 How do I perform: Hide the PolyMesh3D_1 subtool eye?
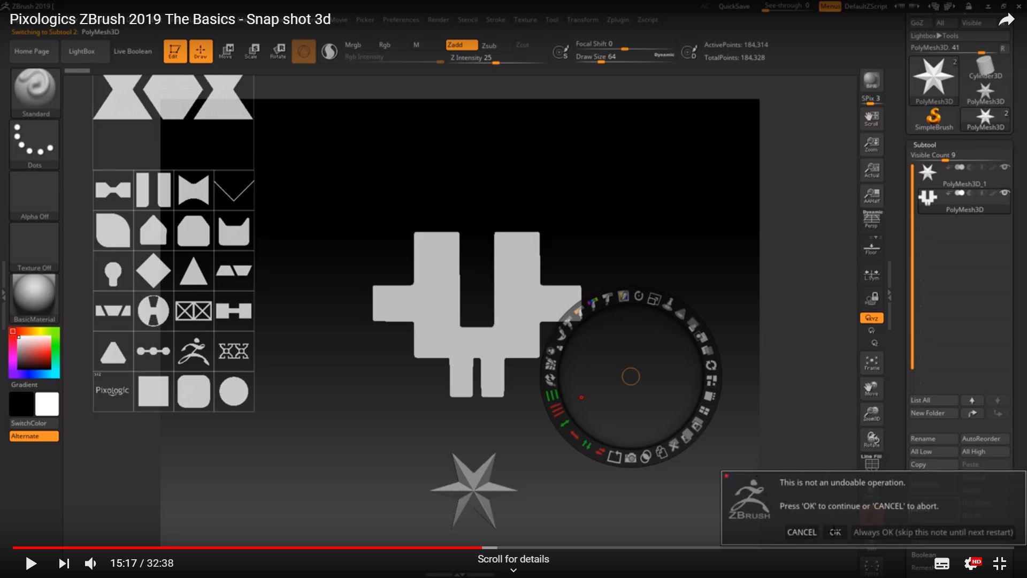pos(1005,168)
